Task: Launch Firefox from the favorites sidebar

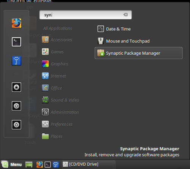Action: (16, 23)
